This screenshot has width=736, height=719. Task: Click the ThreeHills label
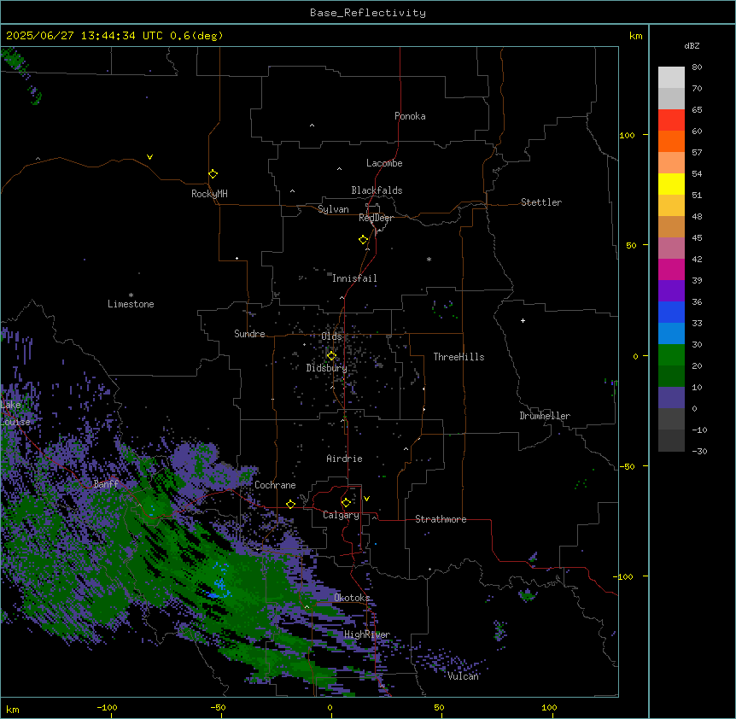pos(459,357)
